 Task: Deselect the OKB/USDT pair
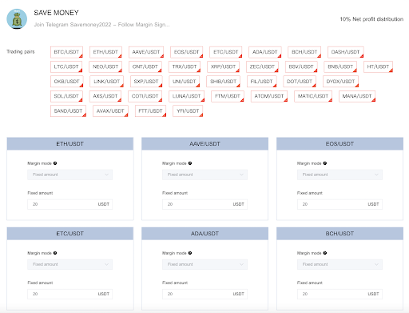67,82
